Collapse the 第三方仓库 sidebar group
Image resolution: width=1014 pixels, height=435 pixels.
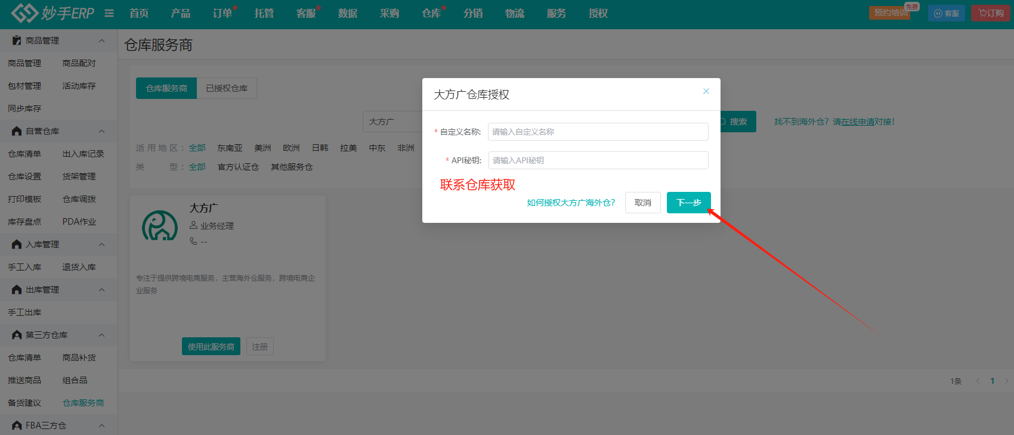coord(101,335)
